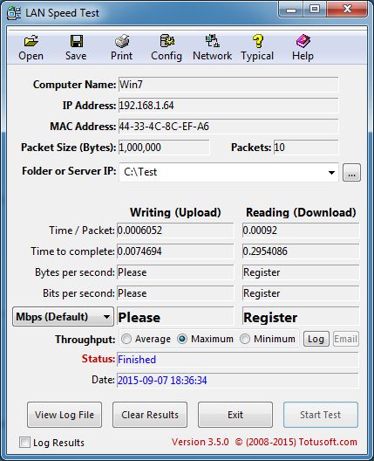This screenshot has height=461, width=374.
Task: Click the download Time / Packet value 0.00092
Action: coord(301,230)
